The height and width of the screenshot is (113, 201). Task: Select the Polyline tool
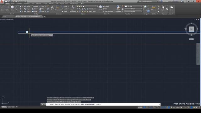[x=7, y=8]
